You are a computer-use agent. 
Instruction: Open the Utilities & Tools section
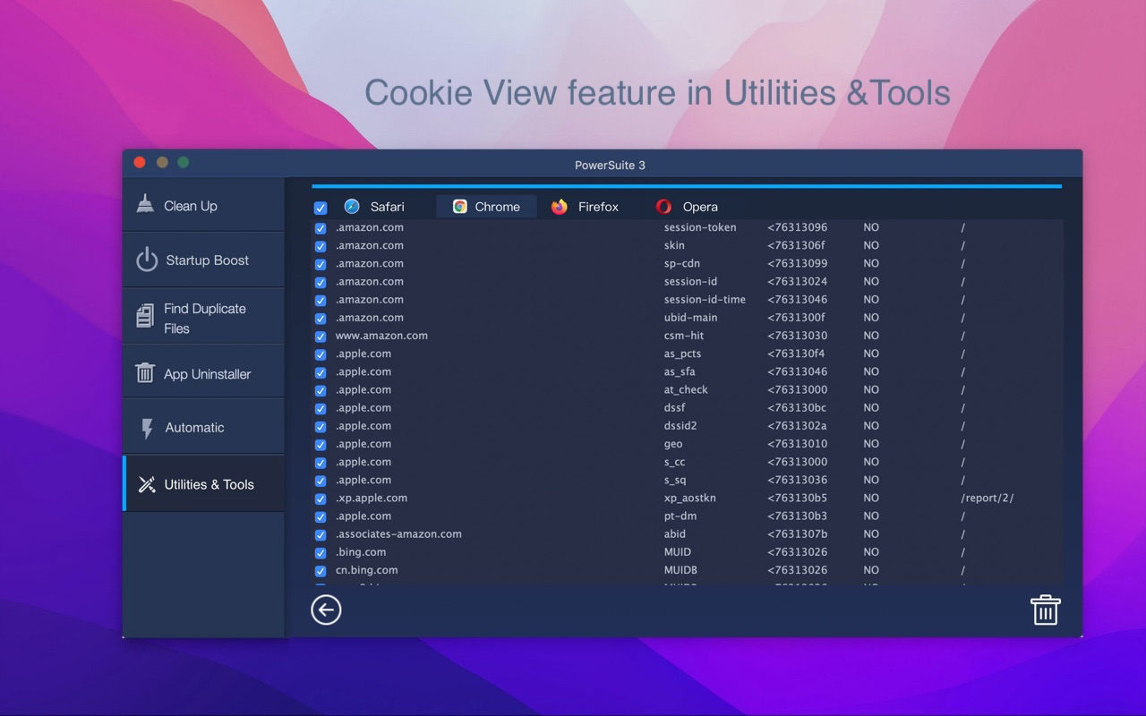coord(204,484)
